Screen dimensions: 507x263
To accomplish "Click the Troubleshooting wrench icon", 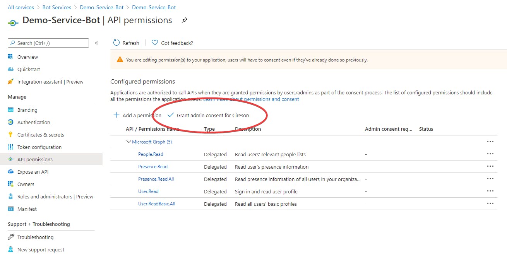I will tap(10, 237).
